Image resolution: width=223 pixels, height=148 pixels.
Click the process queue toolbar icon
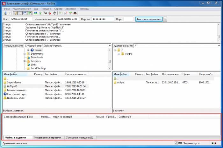coord(40,13)
